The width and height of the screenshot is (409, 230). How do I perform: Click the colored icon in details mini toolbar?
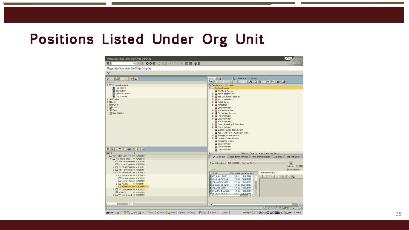click(x=293, y=176)
